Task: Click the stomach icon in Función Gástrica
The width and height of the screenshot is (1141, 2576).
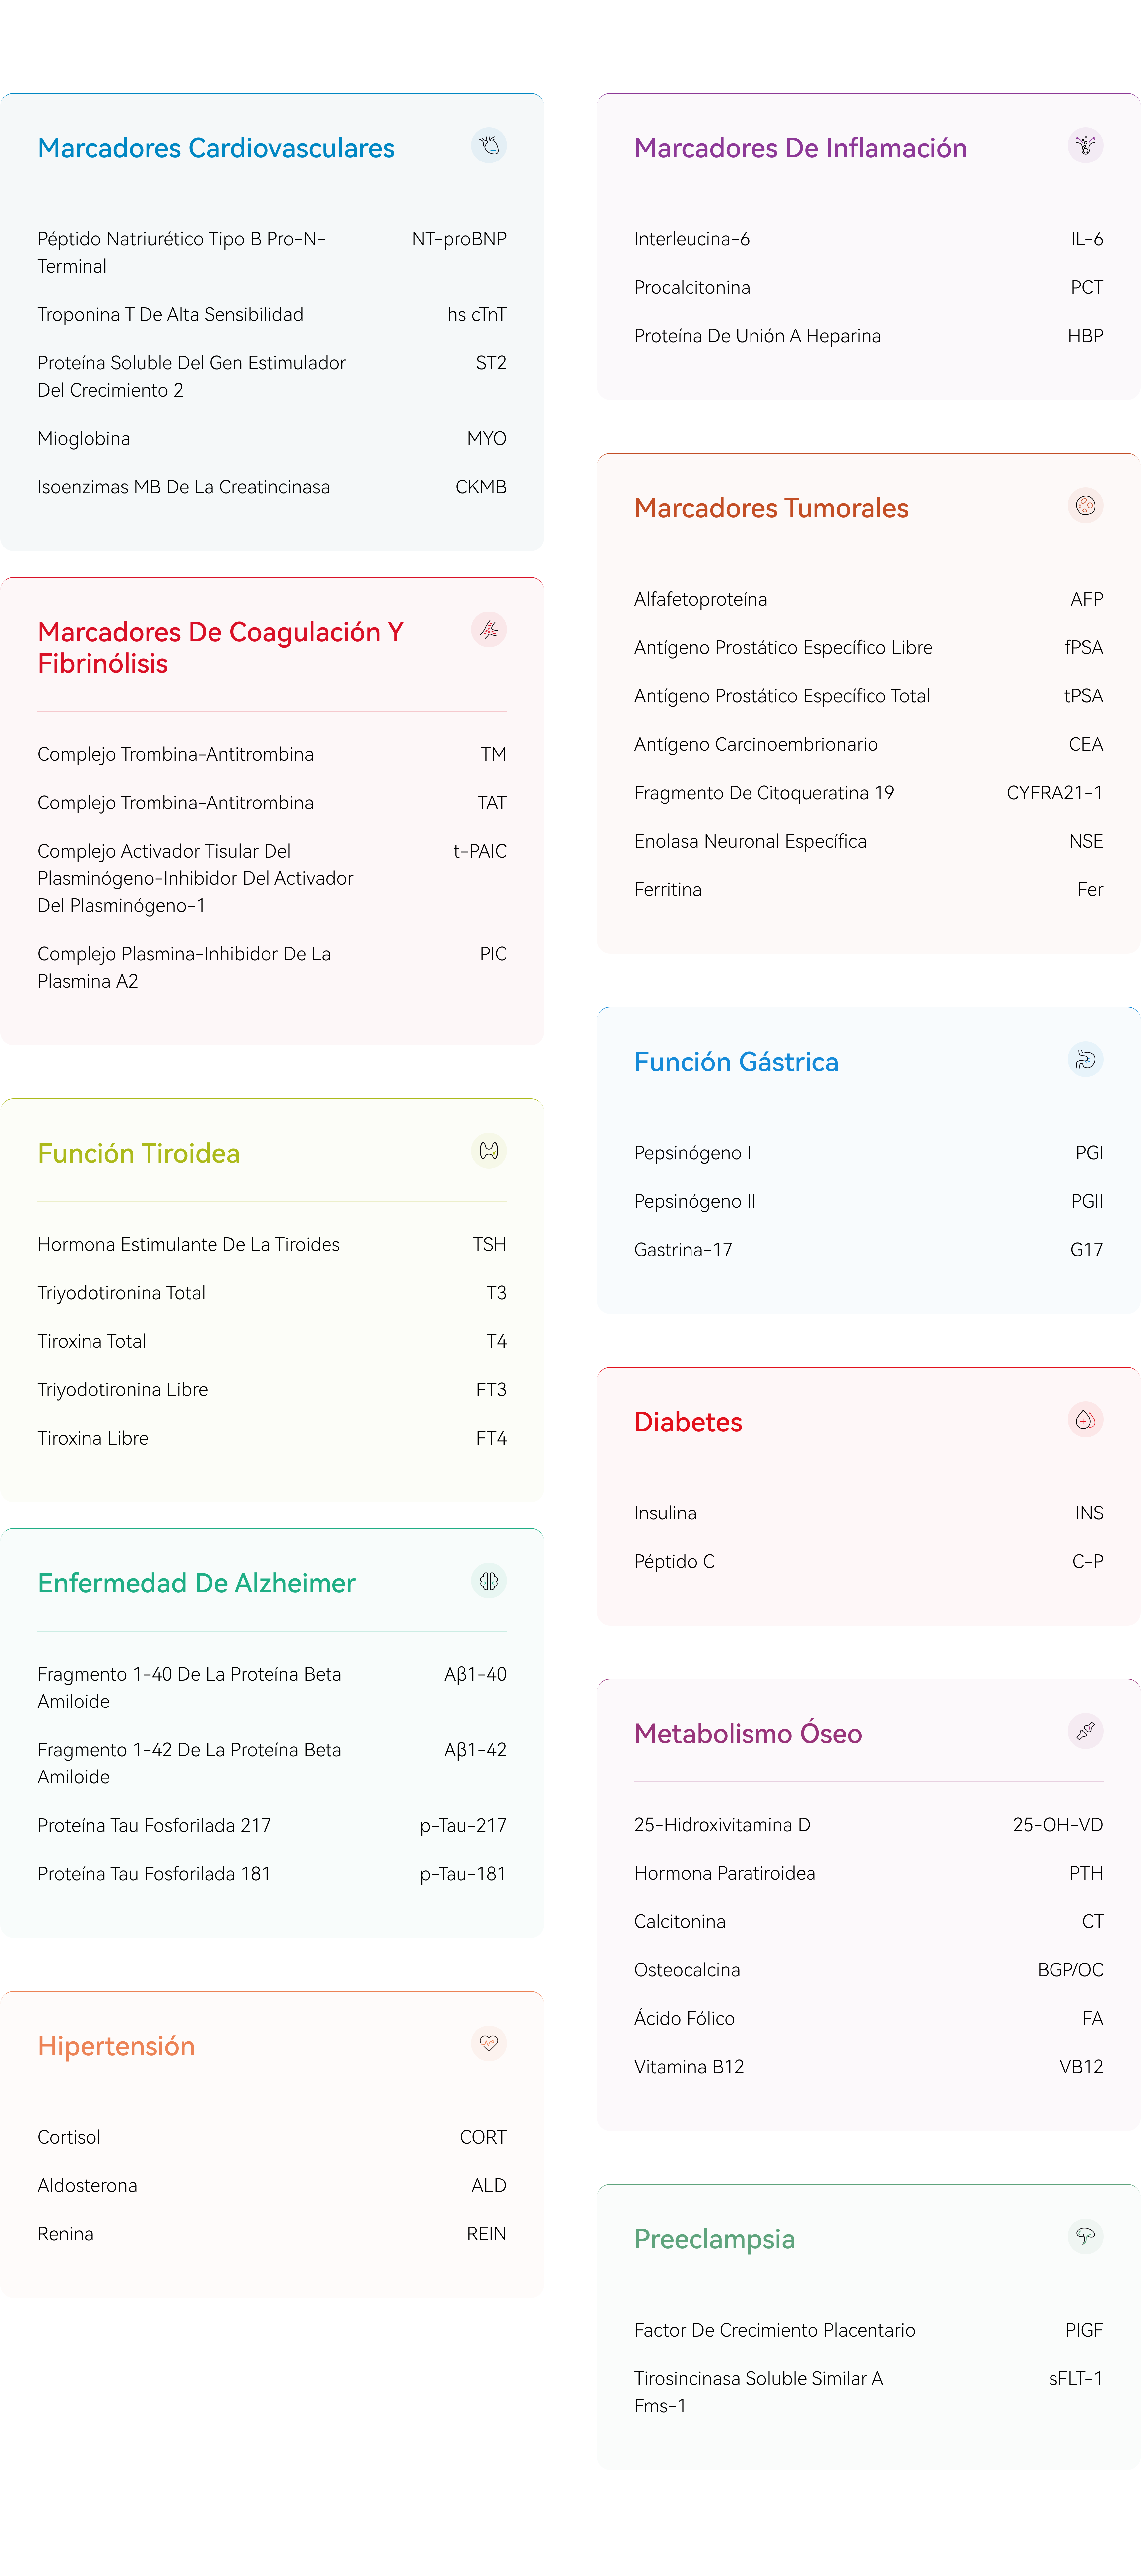Action: (x=1085, y=1060)
